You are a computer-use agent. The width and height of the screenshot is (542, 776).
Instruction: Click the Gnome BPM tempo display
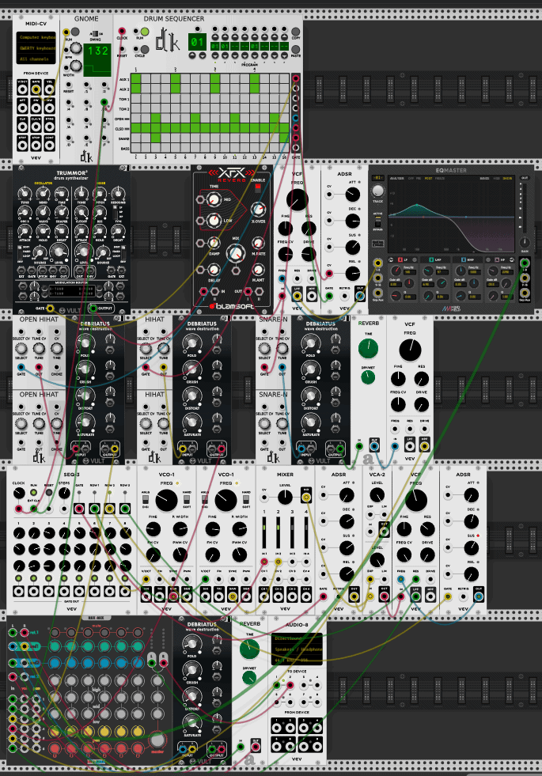[x=98, y=51]
